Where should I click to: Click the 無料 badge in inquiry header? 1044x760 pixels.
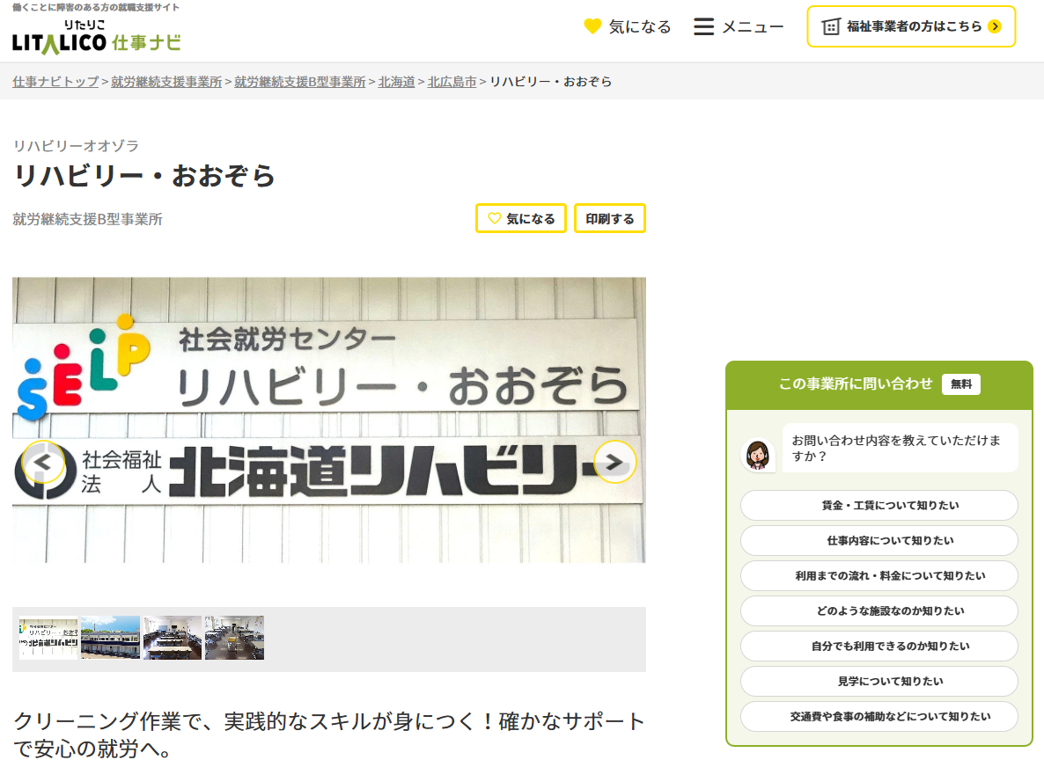[x=960, y=384]
